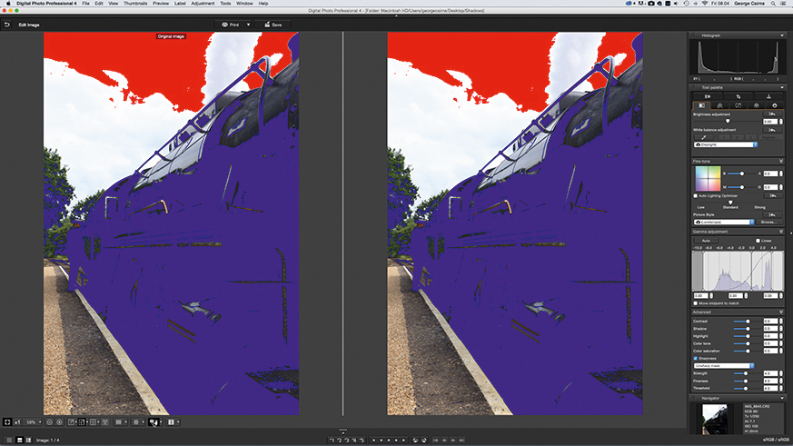Click the Save button

[x=273, y=25]
